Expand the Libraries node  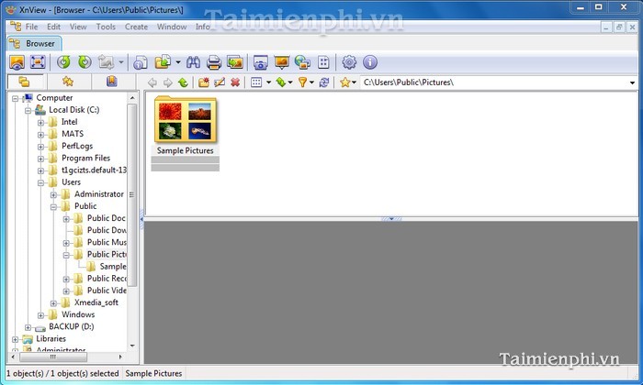[x=16, y=339]
